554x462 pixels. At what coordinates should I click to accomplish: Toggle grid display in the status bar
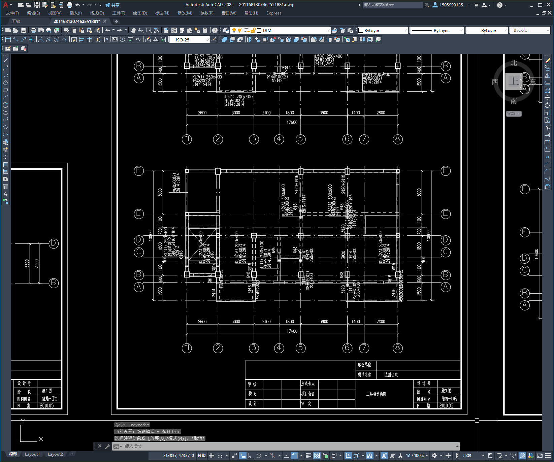pyautogui.click(x=211, y=456)
